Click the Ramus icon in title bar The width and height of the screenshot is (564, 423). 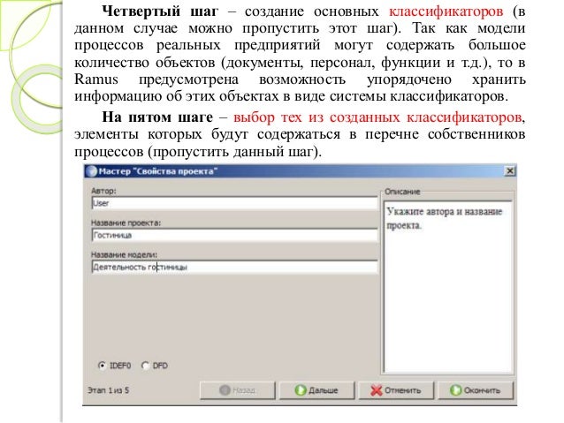click(92, 171)
